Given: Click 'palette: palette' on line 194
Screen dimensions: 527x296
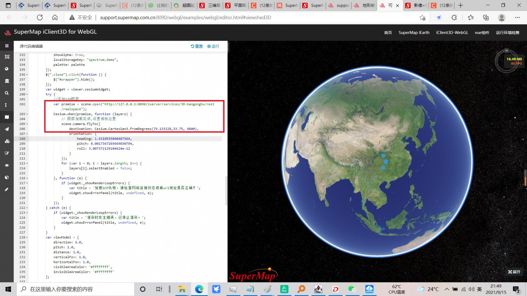Looking at the screenshot, I should [69, 65].
